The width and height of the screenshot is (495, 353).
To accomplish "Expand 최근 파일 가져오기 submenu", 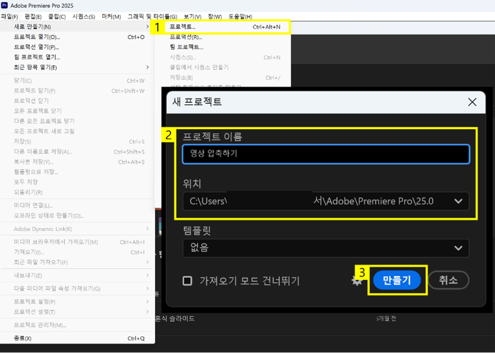I will [77, 262].
